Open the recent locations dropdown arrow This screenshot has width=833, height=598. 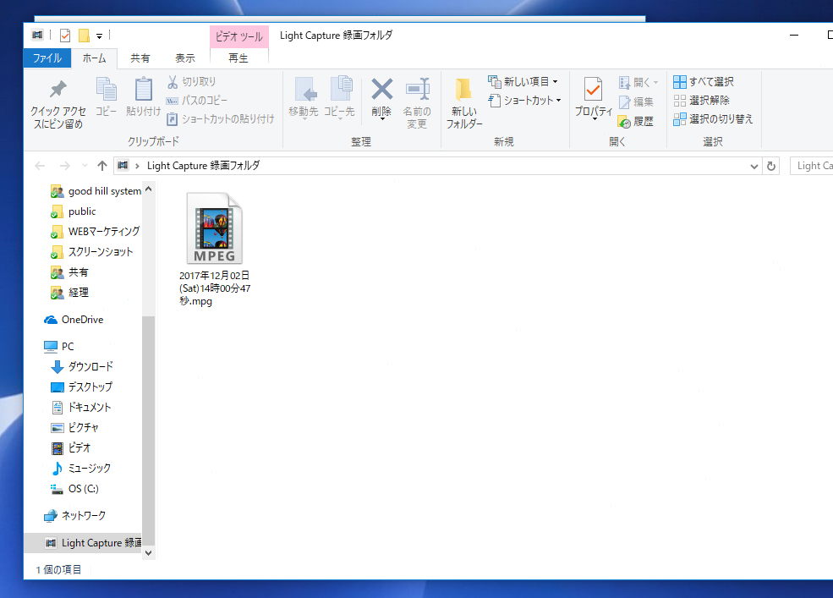85,166
